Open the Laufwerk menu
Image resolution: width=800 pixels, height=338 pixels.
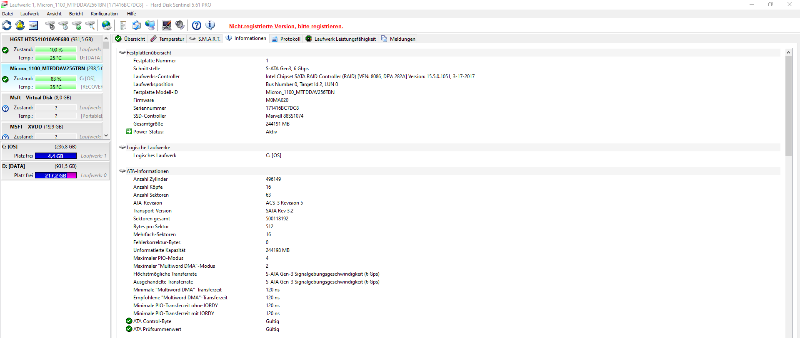30,14
